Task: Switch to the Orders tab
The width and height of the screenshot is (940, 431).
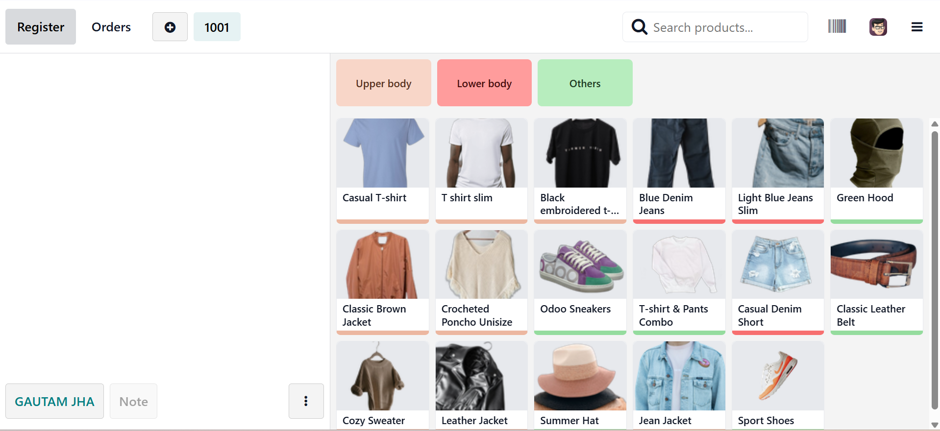Action: point(111,27)
